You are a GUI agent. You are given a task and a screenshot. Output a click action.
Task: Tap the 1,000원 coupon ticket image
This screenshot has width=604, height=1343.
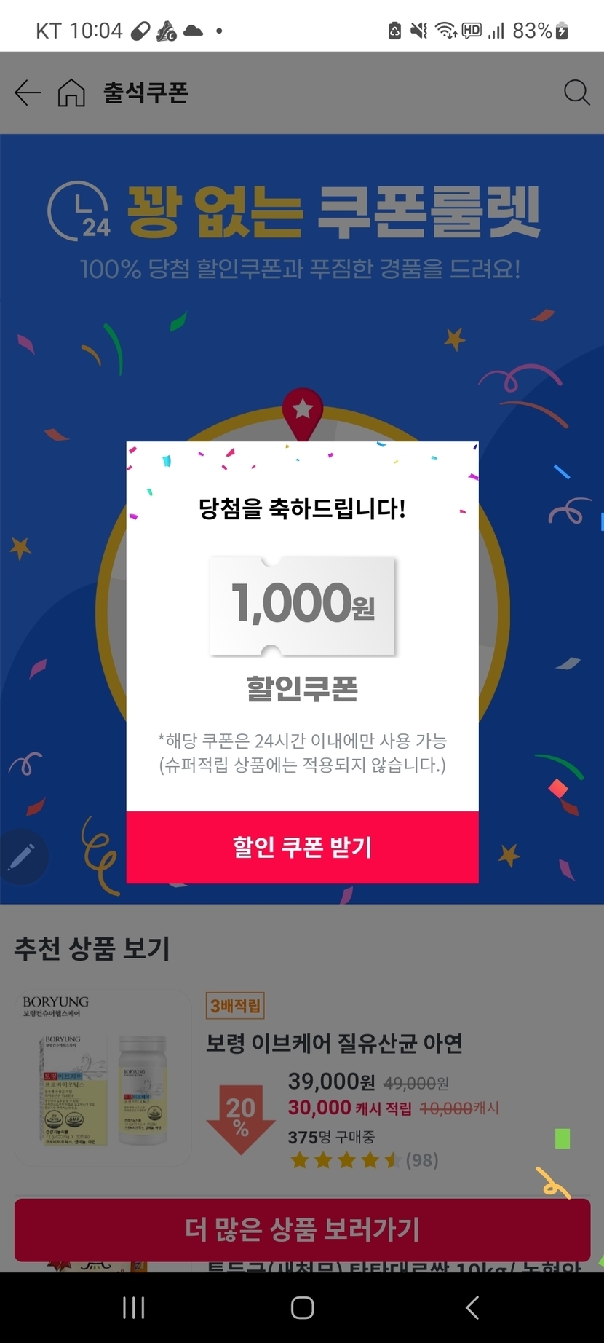(x=303, y=605)
